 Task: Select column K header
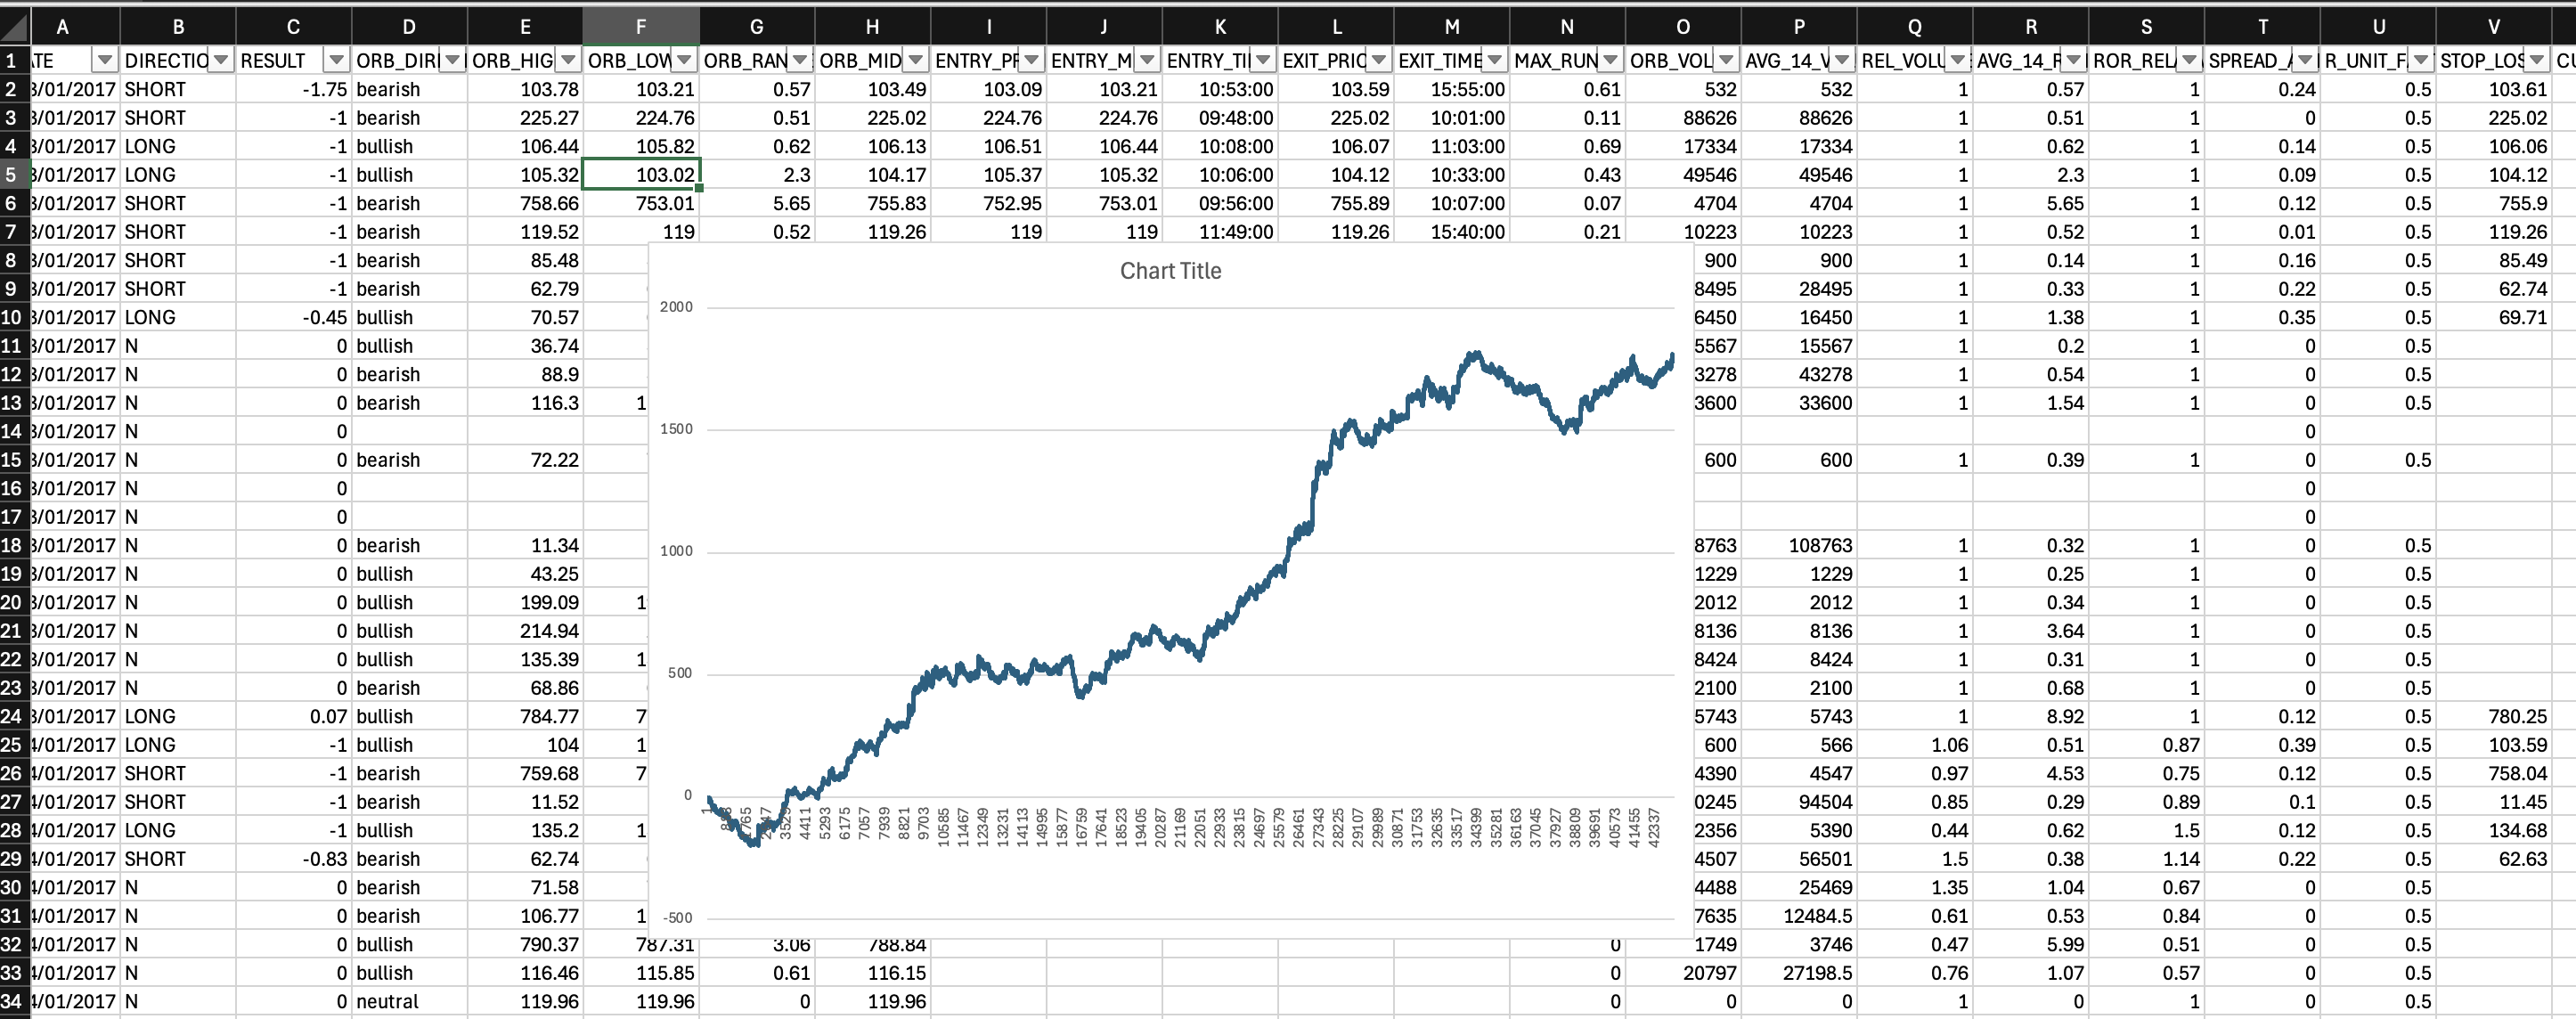[1219, 27]
